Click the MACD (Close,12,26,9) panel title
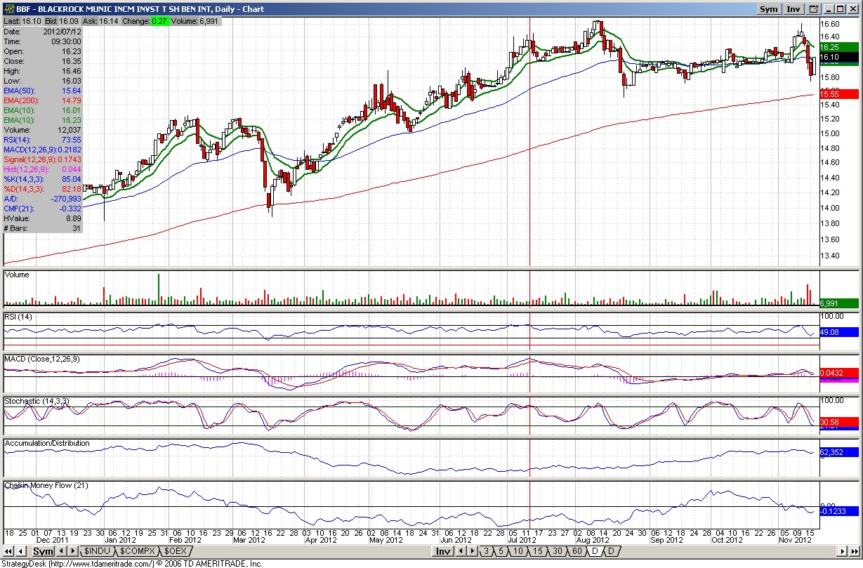This screenshot has height=568, width=863. 42,359
